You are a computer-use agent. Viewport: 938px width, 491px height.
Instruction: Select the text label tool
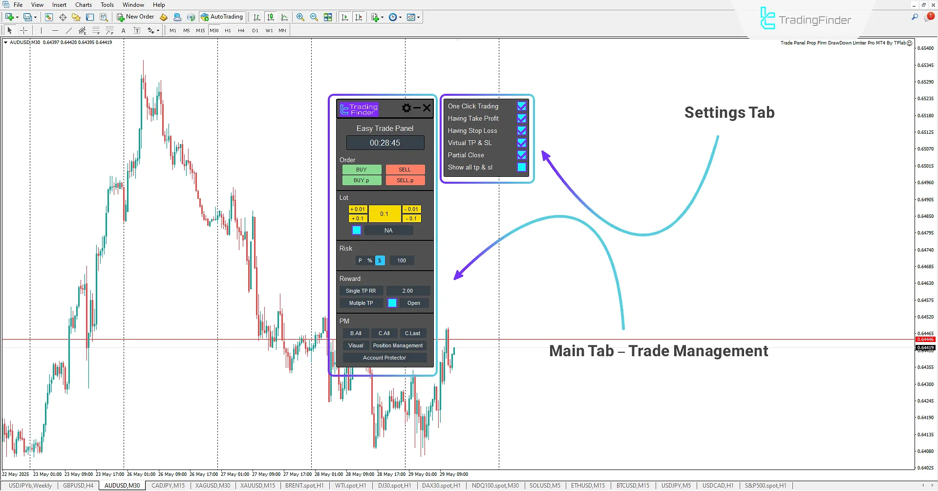[x=137, y=30]
